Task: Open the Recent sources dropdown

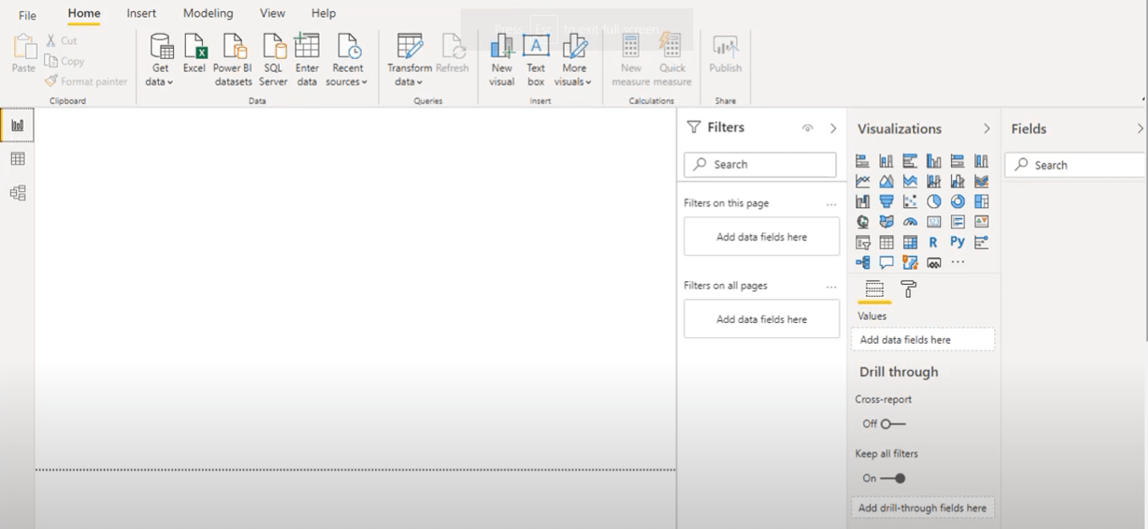Action: coord(347,60)
